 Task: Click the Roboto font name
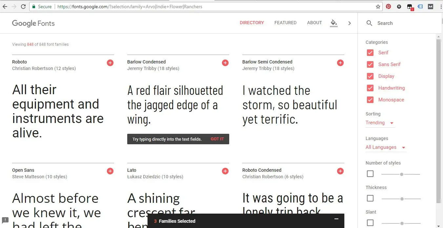tap(19, 62)
